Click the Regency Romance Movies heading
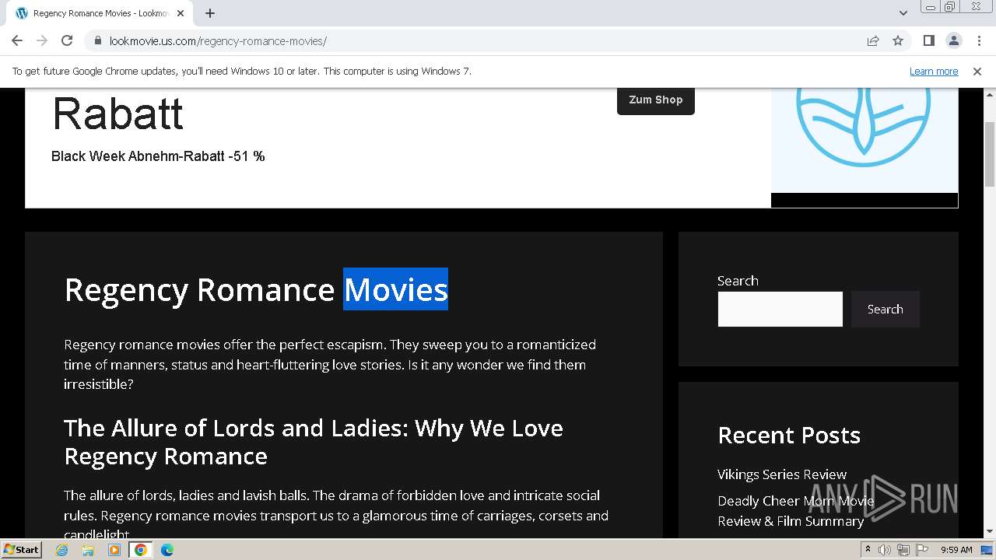996x560 pixels. click(256, 289)
